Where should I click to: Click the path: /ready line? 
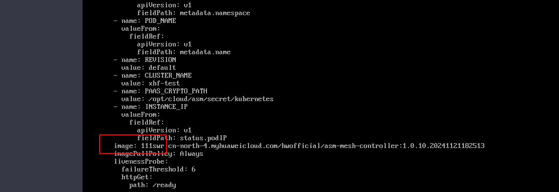[153, 185]
